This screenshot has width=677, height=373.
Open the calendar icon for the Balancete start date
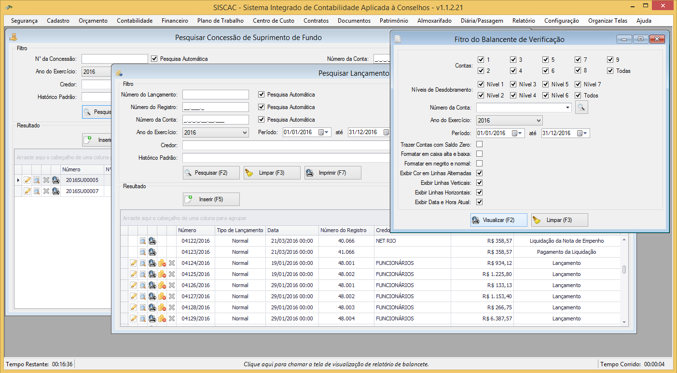coord(514,133)
